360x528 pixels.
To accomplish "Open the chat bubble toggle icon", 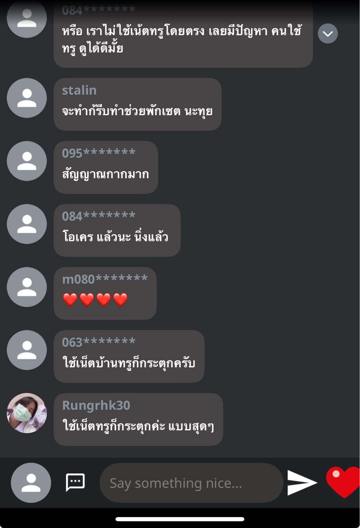I will [75, 482].
